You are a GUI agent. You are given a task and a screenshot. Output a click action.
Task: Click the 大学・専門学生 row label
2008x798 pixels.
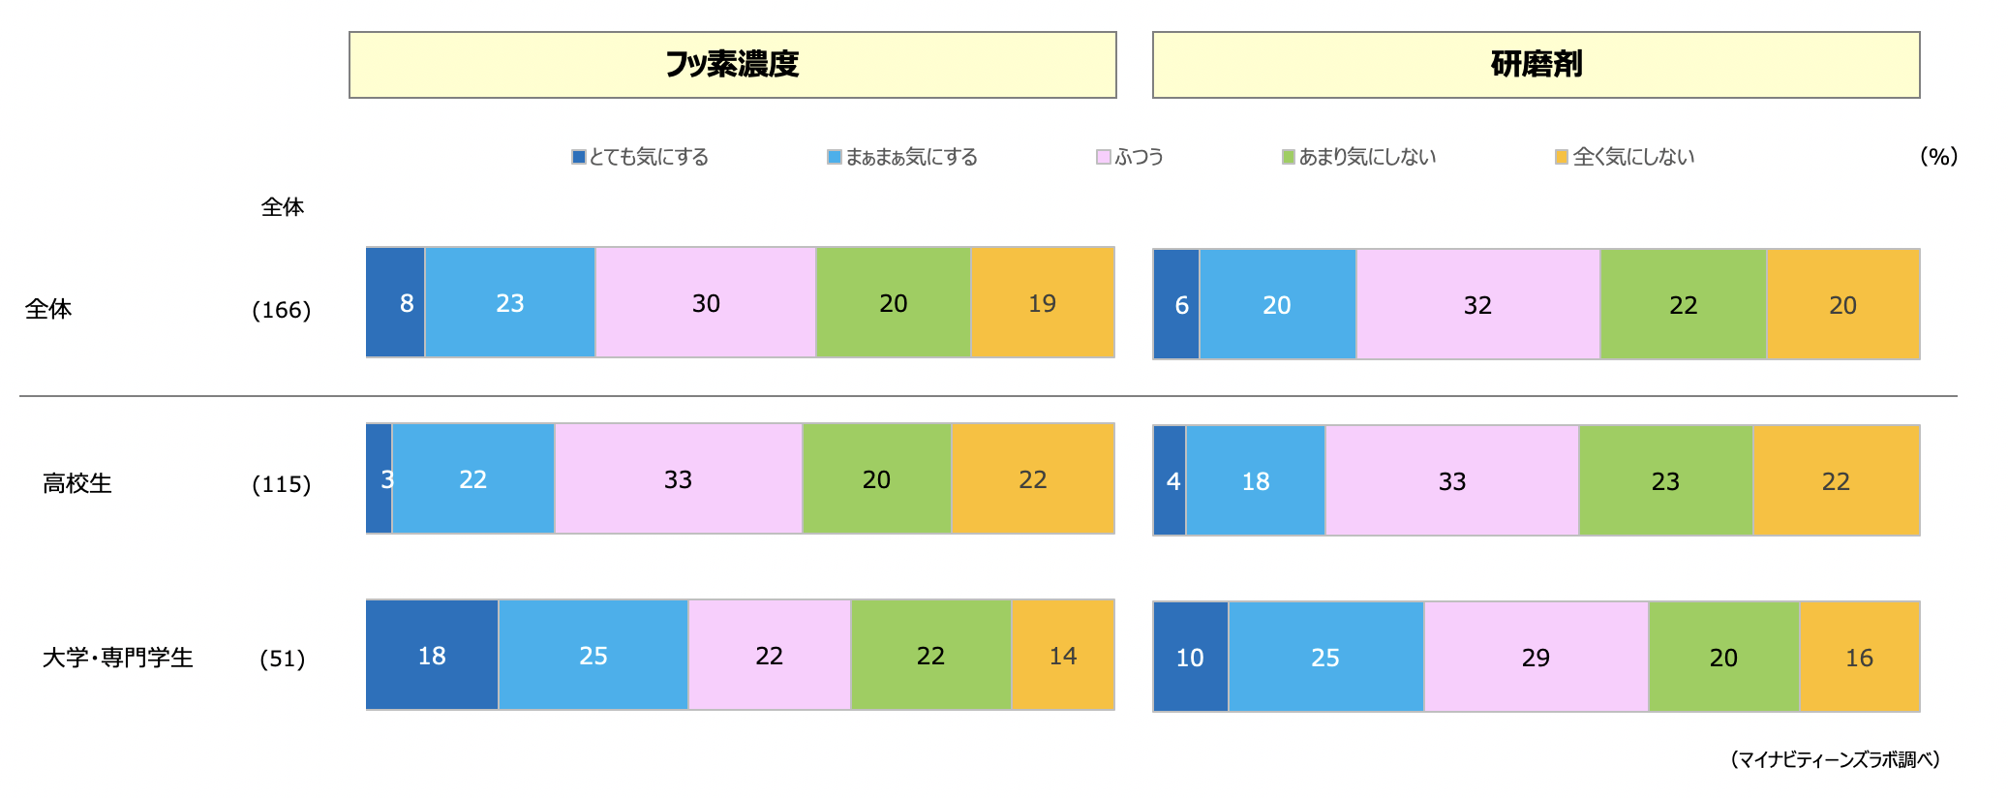[x=118, y=658]
